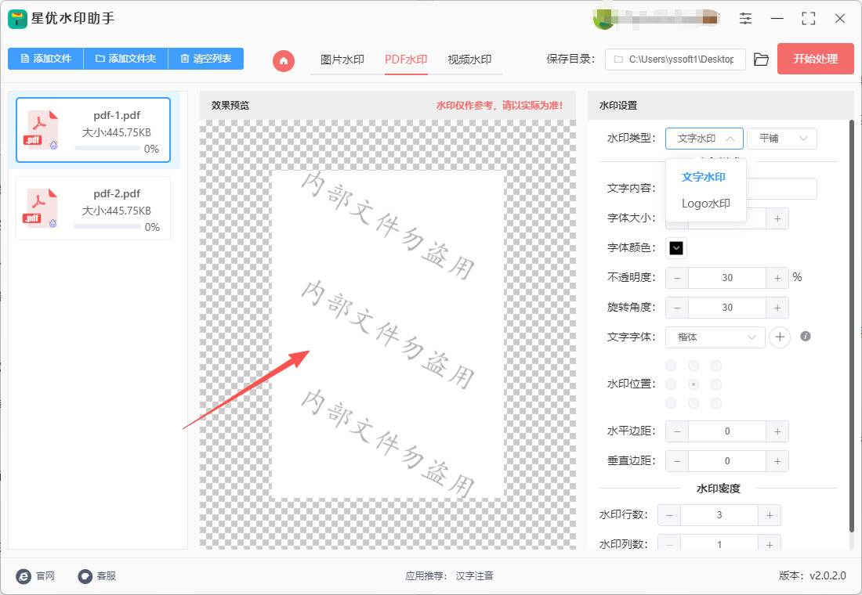Click the pdf-1.pdf progress bar

tap(107, 148)
